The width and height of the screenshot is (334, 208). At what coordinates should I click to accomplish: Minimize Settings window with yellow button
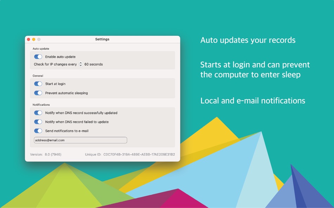[x=34, y=39]
